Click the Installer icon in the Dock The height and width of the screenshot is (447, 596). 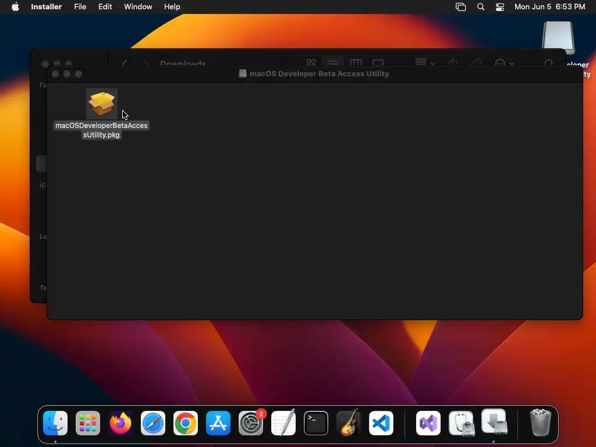(494, 422)
